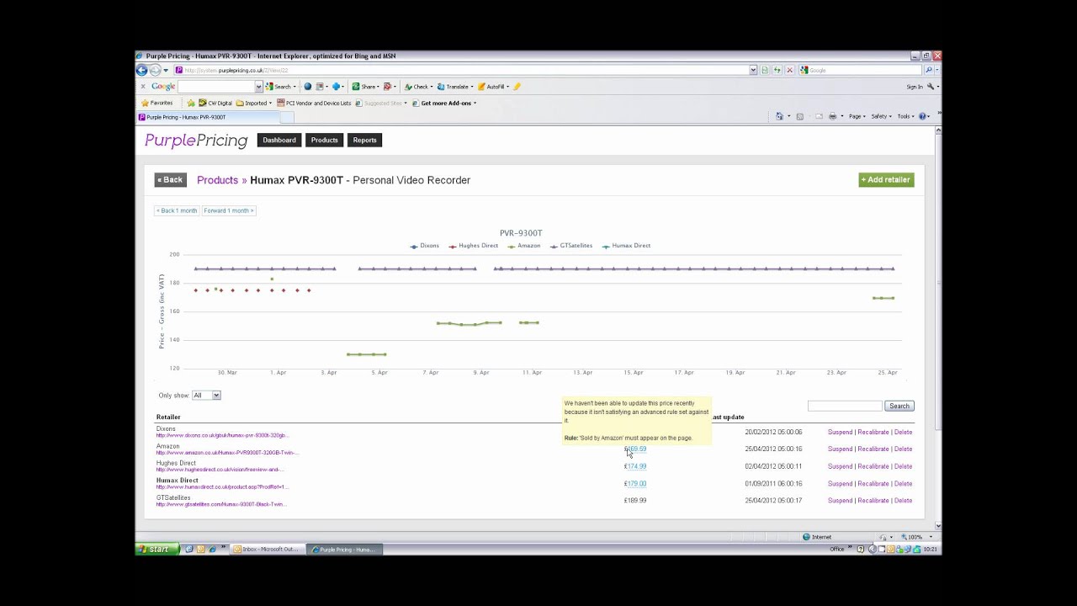
Task: Open the Only show dropdown
Action: pos(206,395)
